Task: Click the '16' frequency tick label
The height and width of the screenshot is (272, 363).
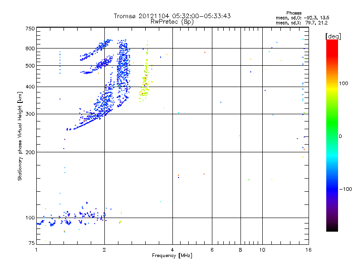Action: [309, 250]
